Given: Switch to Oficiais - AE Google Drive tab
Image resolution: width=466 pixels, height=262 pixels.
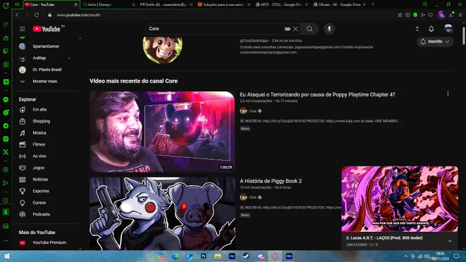Looking at the screenshot, I should pyautogui.click(x=339, y=5).
